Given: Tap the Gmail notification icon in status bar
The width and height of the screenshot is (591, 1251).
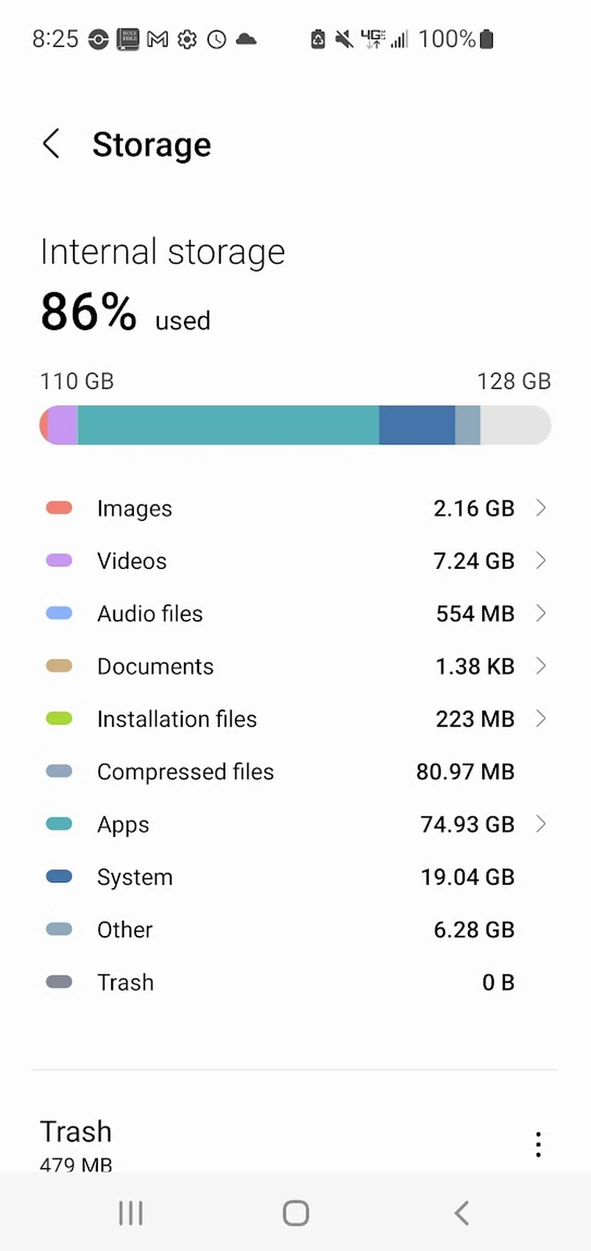Looking at the screenshot, I should 157,39.
